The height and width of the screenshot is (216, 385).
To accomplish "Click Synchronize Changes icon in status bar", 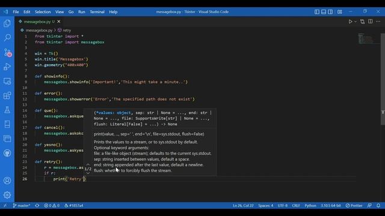I will (37, 205).
